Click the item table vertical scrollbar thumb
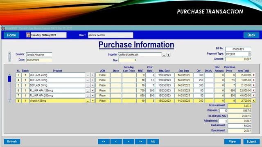 [9, 79]
